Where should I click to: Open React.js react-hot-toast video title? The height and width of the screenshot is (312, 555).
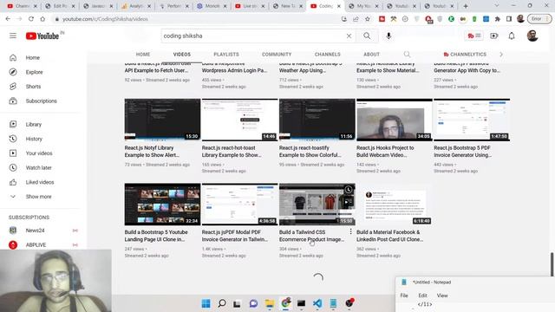coord(232,152)
